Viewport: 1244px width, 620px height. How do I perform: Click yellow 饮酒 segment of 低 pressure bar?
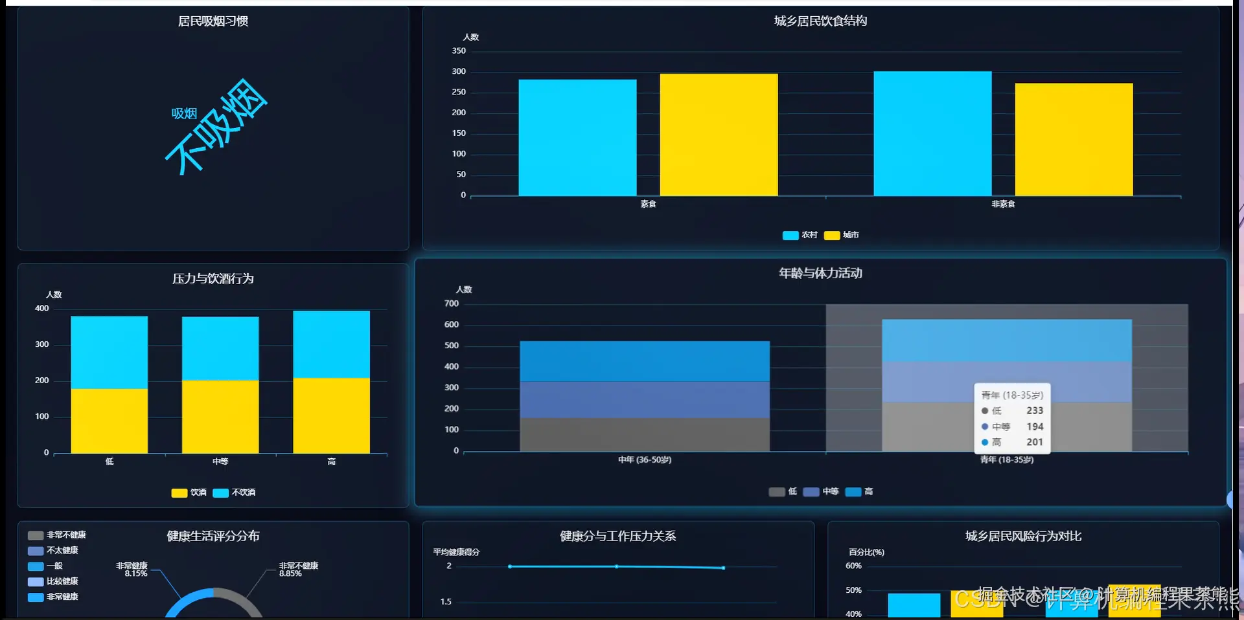(x=109, y=421)
